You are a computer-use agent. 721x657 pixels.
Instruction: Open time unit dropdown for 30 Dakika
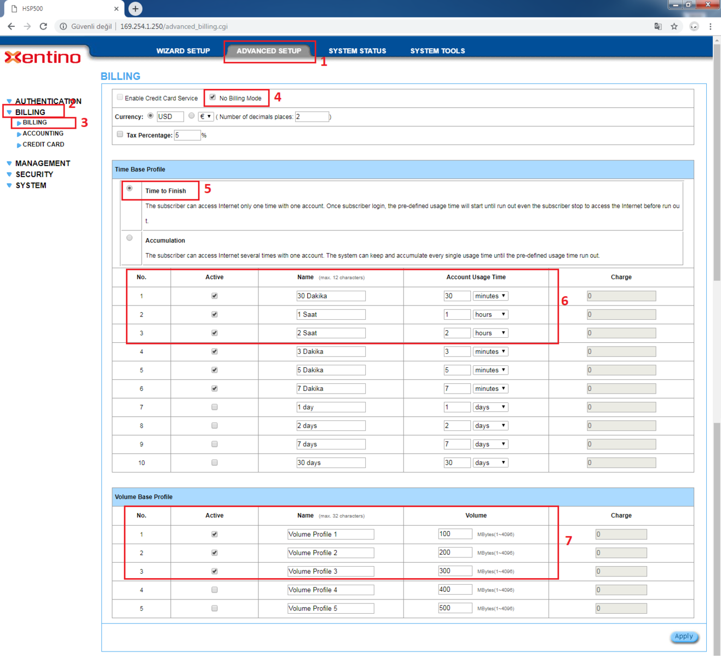[x=490, y=296]
